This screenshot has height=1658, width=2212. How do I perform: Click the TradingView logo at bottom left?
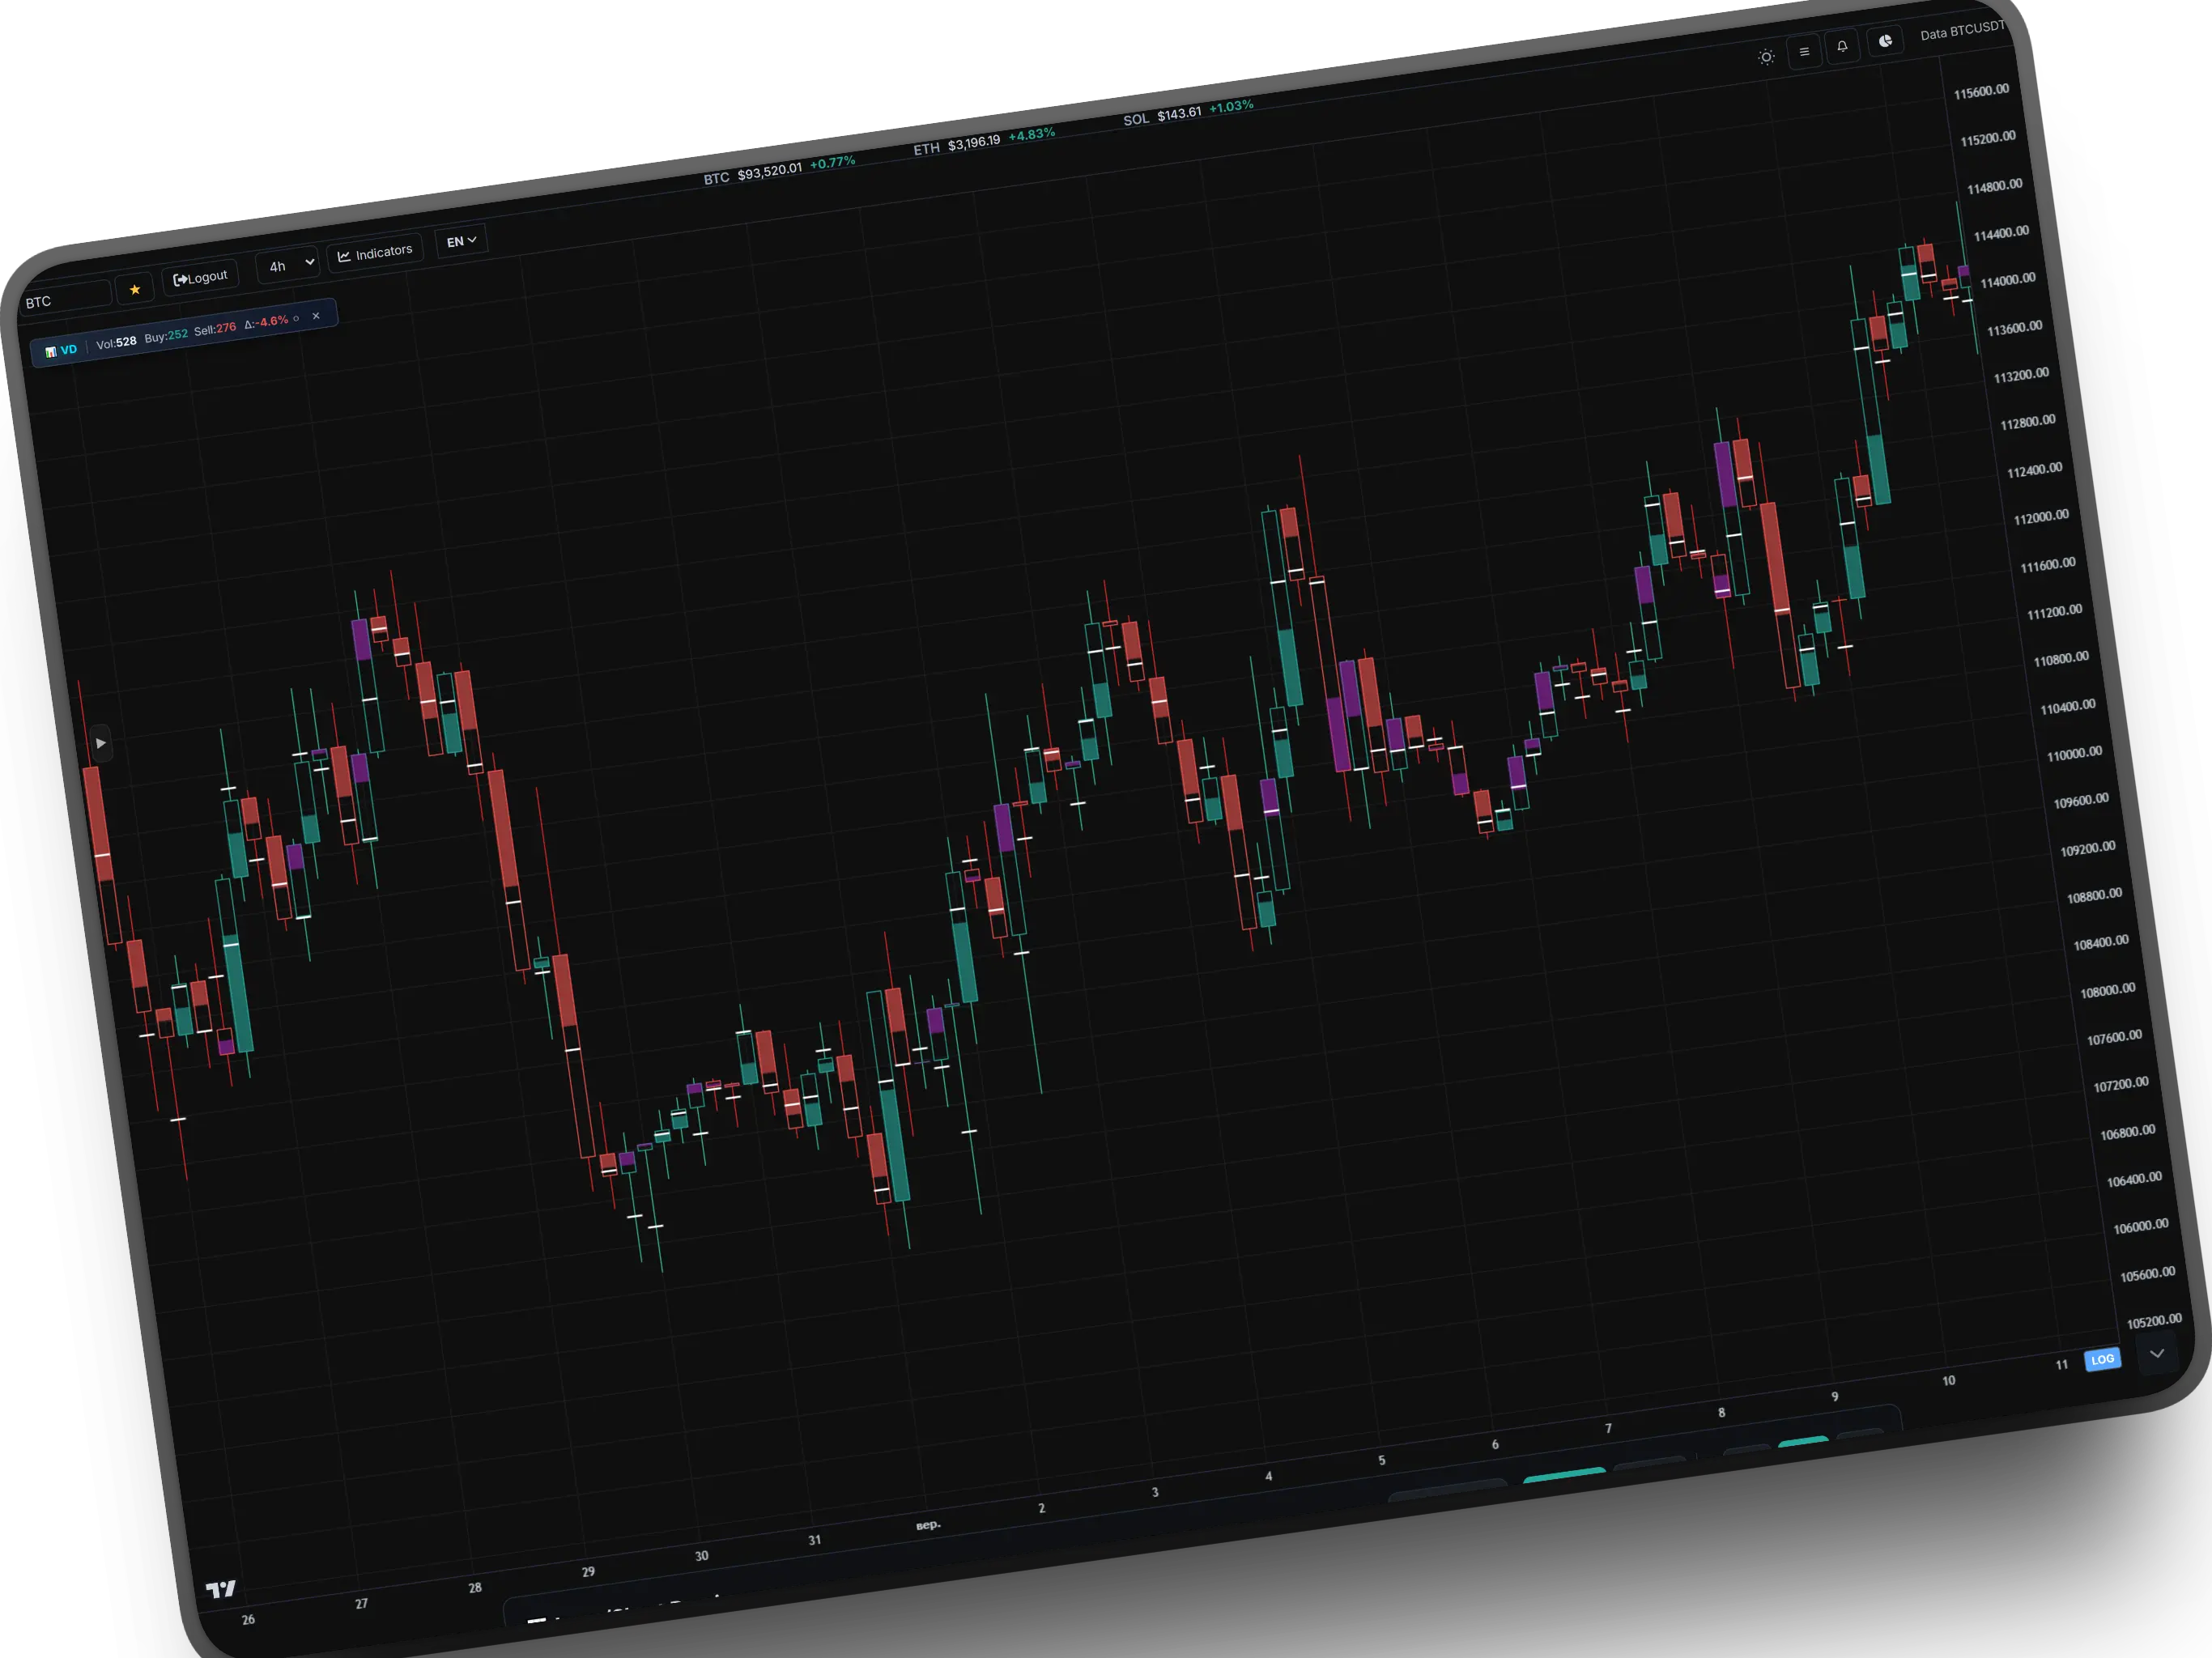[222, 1587]
